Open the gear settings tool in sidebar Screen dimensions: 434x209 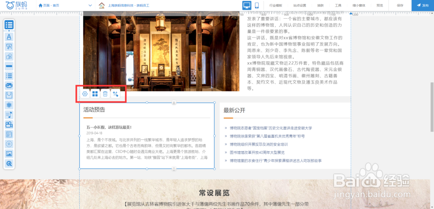pyautogui.click(x=9, y=163)
